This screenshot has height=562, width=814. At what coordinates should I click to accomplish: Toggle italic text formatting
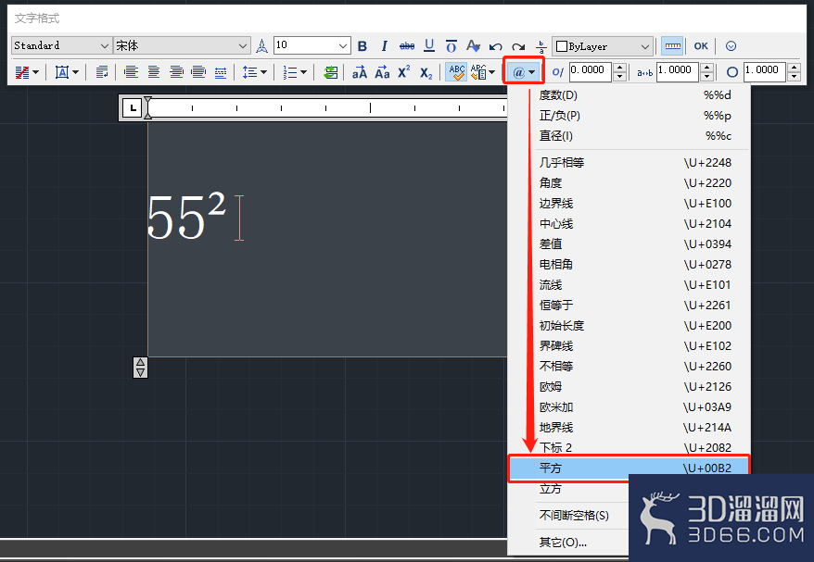click(385, 46)
